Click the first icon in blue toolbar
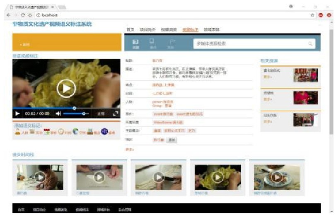336x222 pixels. [135, 41]
